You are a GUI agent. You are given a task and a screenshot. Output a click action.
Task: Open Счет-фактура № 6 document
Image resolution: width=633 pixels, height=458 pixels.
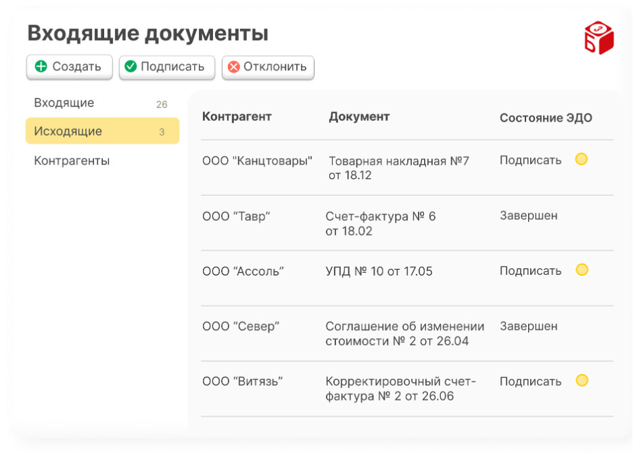380,224
